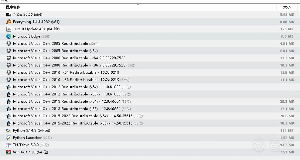Click icon of Visual C++ 2015-2022 (x64)
This screenshot has height=160, width=300.
click(9, 116)
